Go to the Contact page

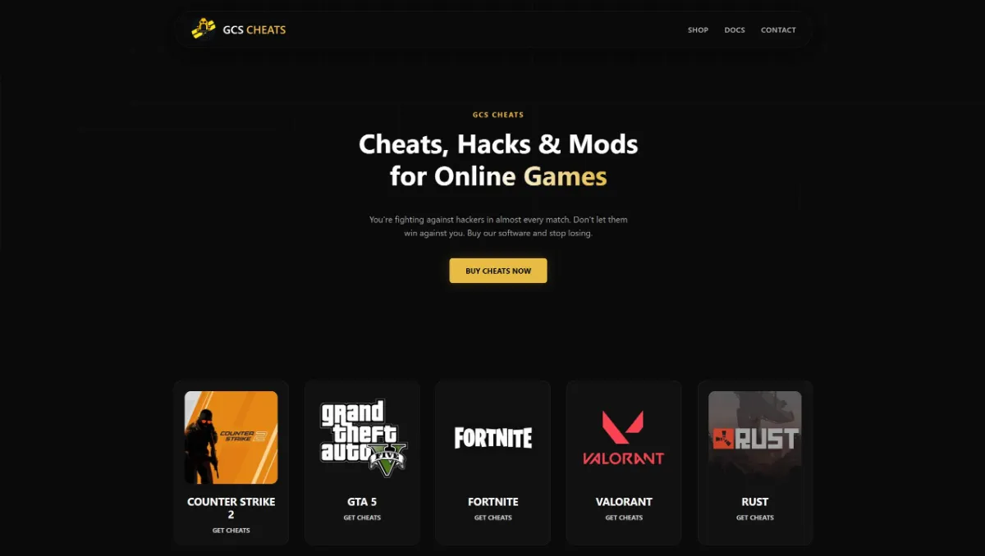point(778,30)
